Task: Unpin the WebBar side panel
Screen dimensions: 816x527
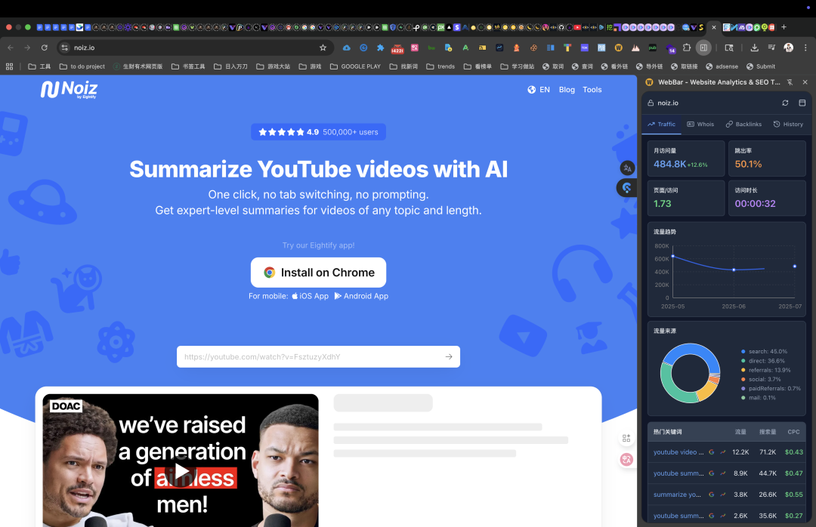Action: pos(790,82)
